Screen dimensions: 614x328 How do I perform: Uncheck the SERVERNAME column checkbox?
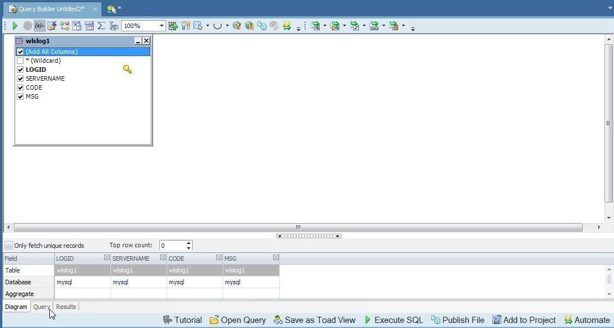coord(20,78)
